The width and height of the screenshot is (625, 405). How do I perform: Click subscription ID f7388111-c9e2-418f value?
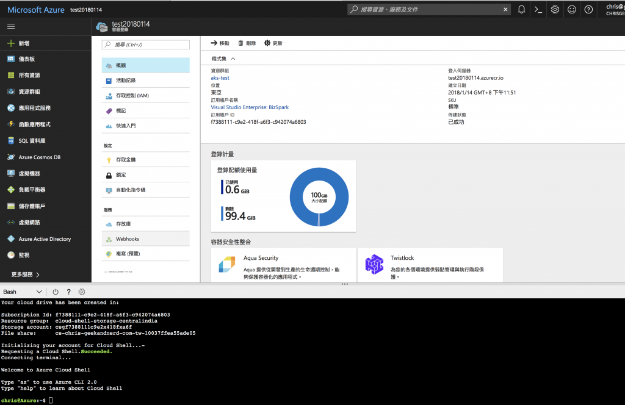258,122
